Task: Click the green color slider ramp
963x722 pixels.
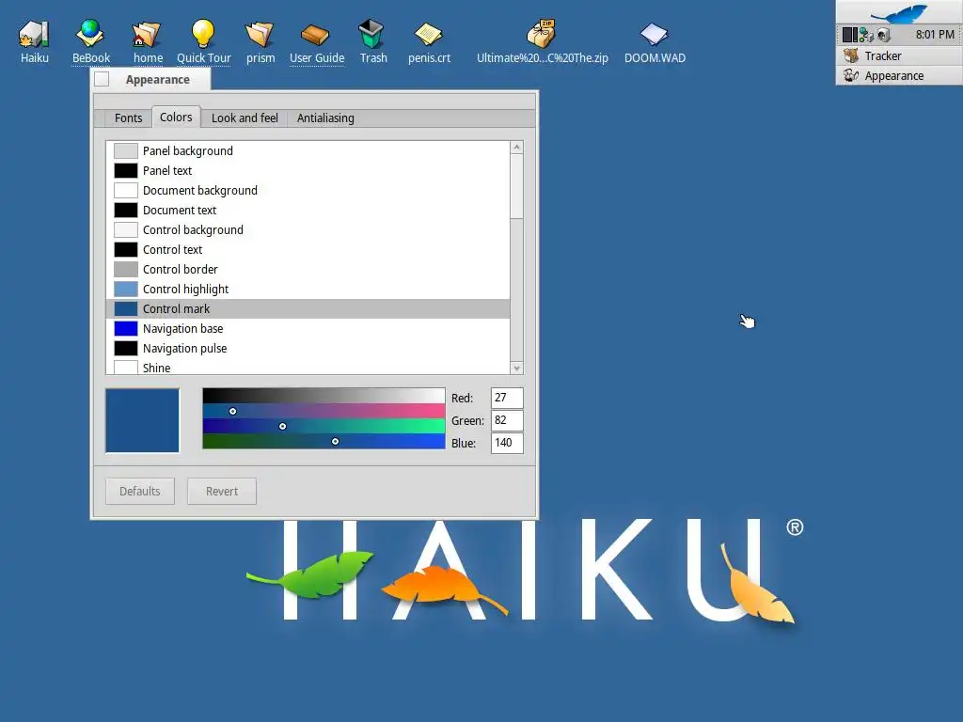Action: pos(324,426)
